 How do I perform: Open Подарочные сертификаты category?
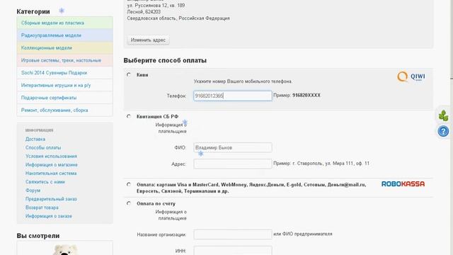point(64,98)
